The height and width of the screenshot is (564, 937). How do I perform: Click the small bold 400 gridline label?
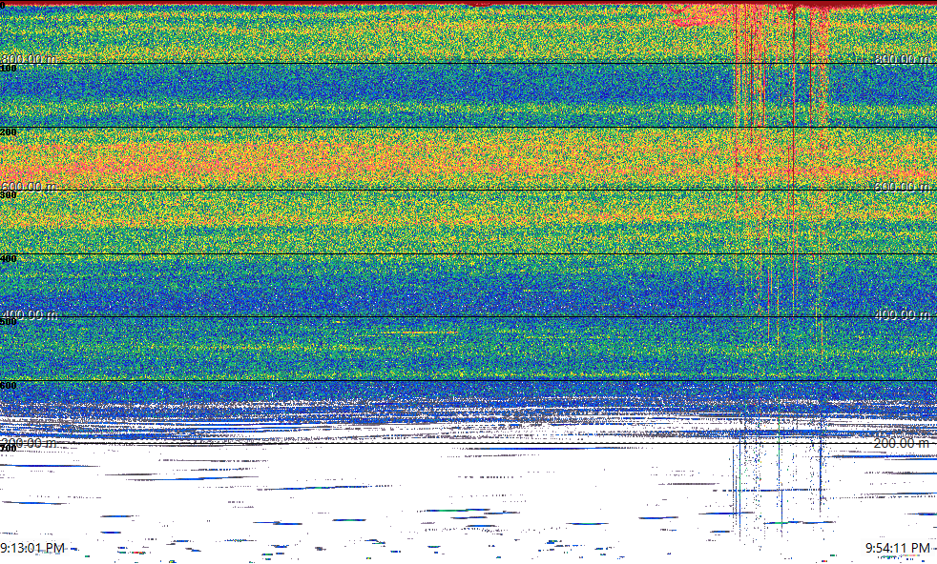tap(9, 258)
